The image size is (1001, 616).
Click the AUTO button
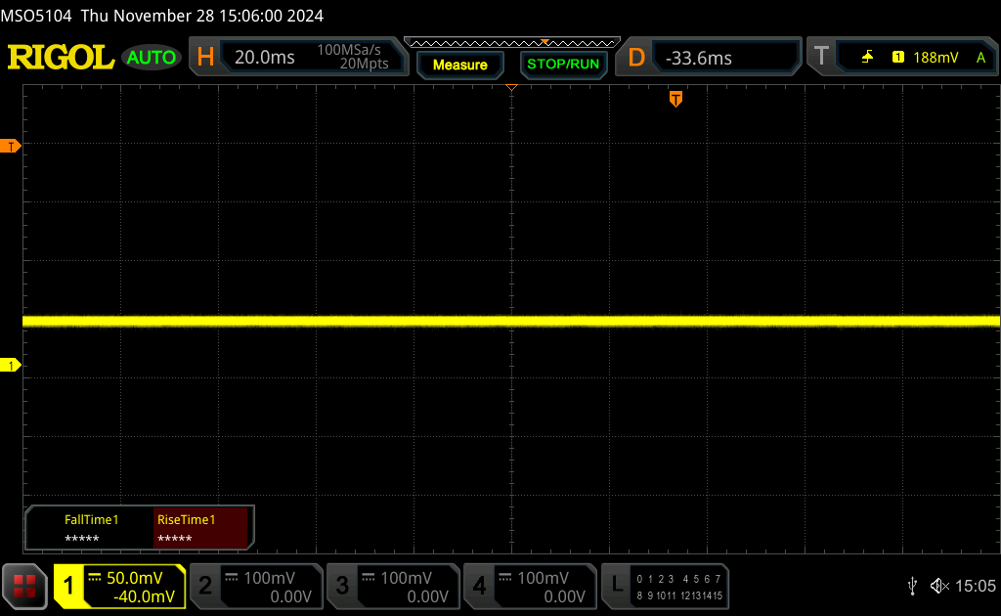152,58
